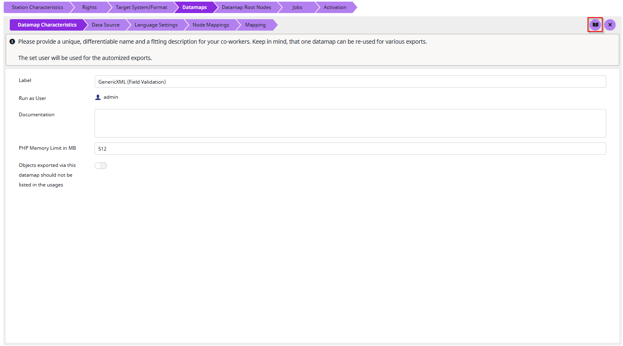Click the Label input field
This screenshot has width=623, height=346.
pyautogui.click(x=350, y=82)
